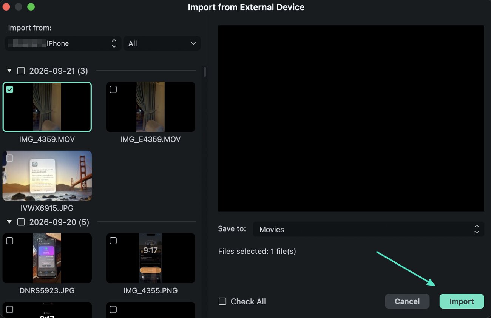Open the Save to Movies dropdown
491x318 pixels.
tap(369, 229)
